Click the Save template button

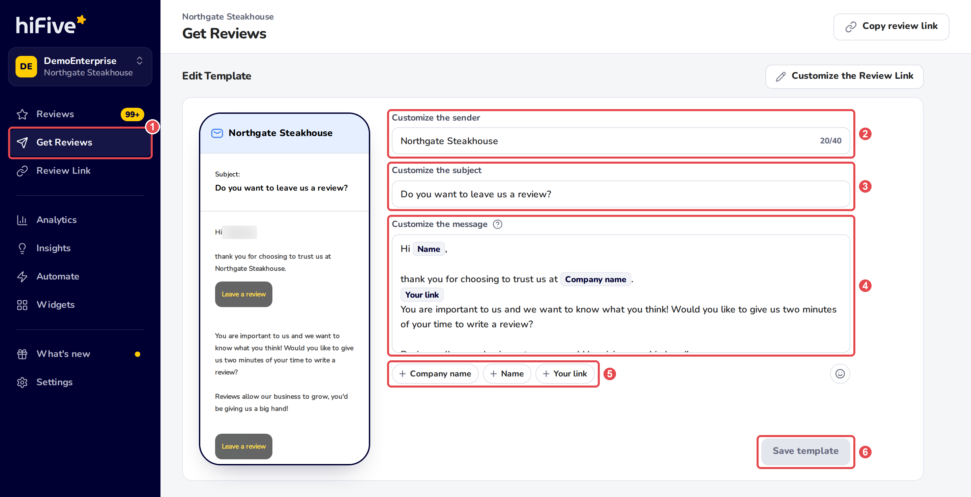pyautogui.click(x=805, y=451)
